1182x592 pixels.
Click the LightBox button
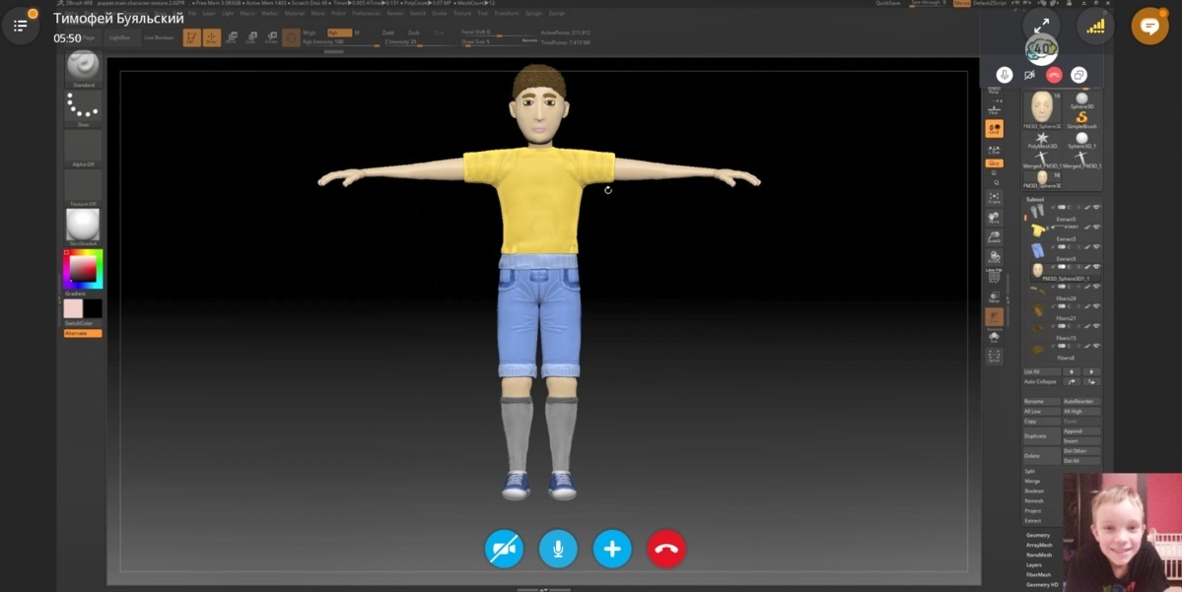(119, 37)
